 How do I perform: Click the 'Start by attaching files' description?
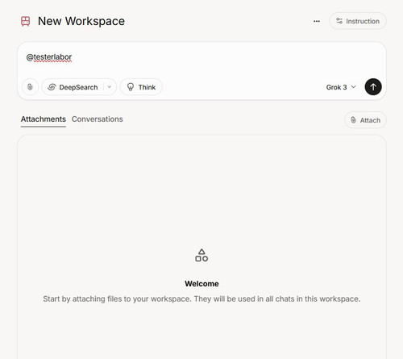201,298
